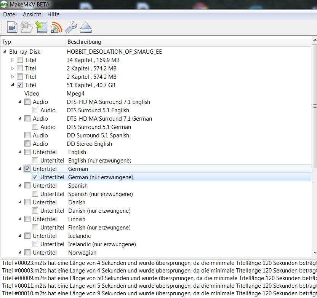The image size is (317, 298).
Task: Check the English subtitle checkbox
Action: pos(27,152)
